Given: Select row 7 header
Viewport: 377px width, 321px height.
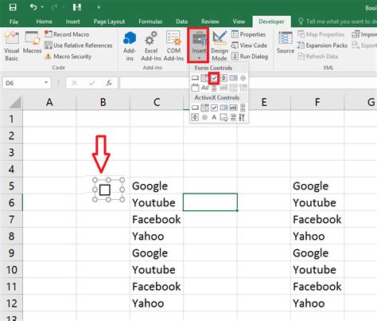Looking at the screenshot, I should [11, 220].
